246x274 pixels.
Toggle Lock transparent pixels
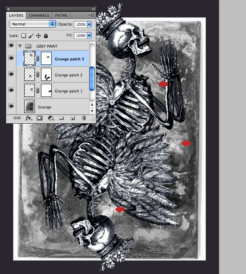(23, 36)
